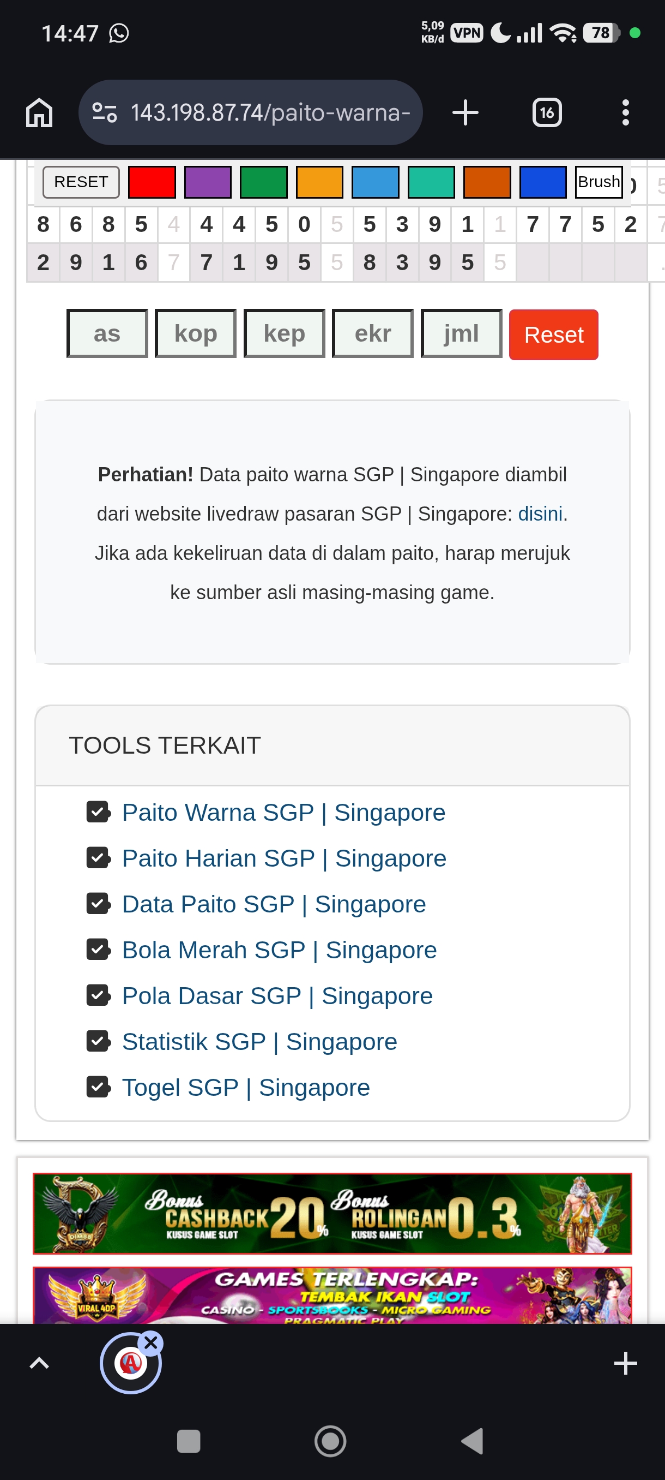665x1480 pixels.
Task: Toggle the 'kop' column filter
Action: [x=196, y=334]
